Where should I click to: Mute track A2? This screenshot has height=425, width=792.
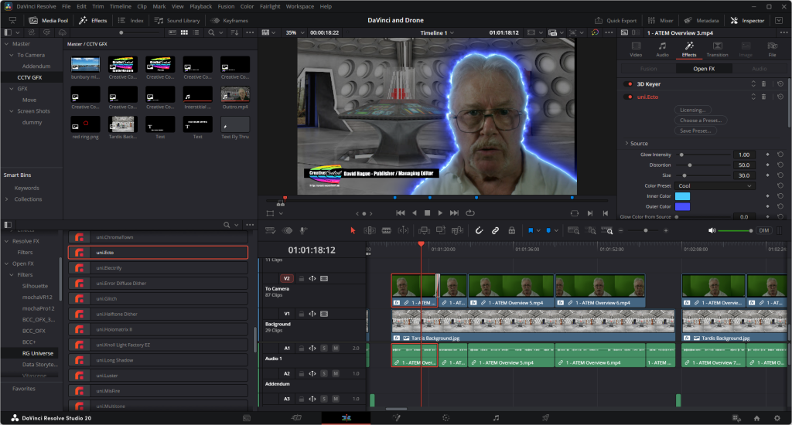point(336,373)
